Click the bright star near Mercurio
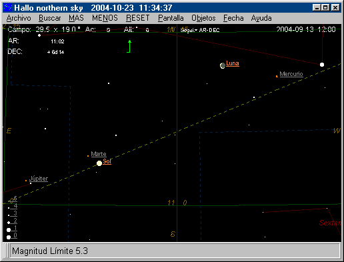Viewport: 344px width, 262px height. [322, 65]
